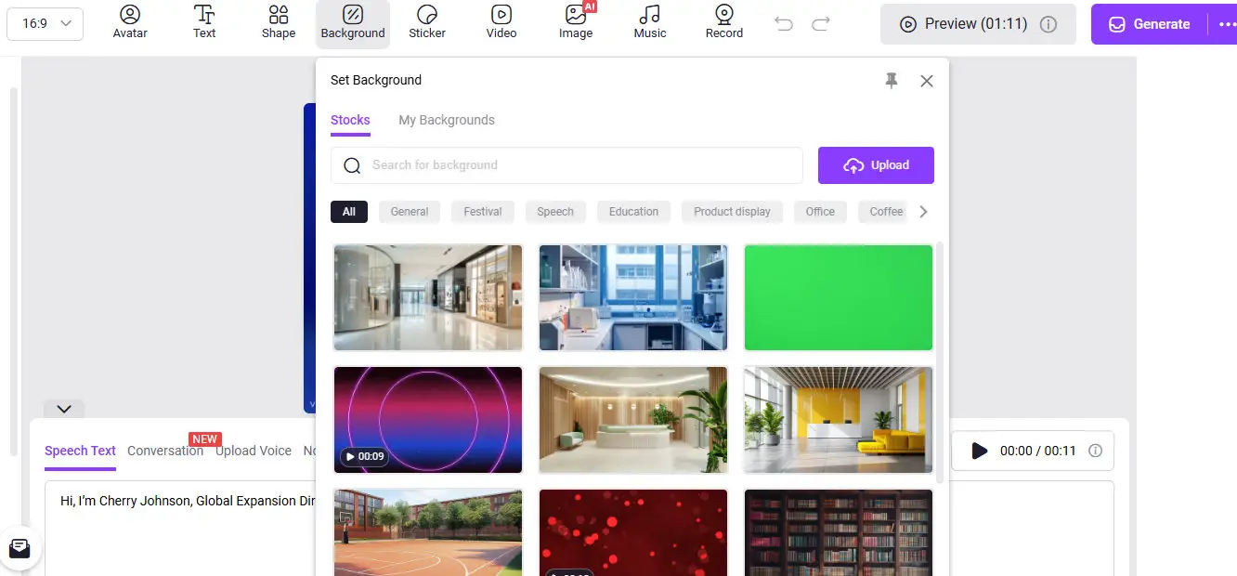Click the redo arrow
The width and height of the screenshot is (1237, 576).
point(821,24)
